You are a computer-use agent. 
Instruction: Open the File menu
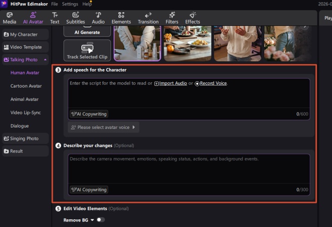[x=55, y=4]
